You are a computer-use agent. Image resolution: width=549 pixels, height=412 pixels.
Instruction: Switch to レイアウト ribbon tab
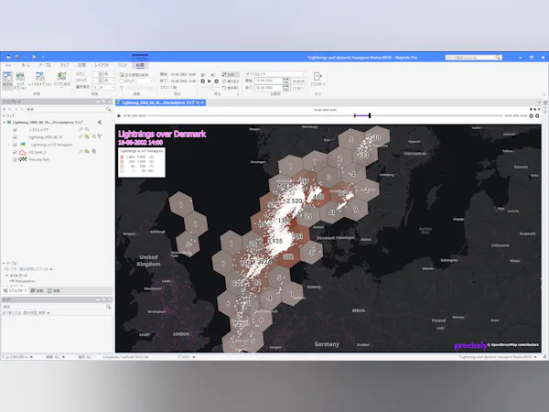click(102, 65)
